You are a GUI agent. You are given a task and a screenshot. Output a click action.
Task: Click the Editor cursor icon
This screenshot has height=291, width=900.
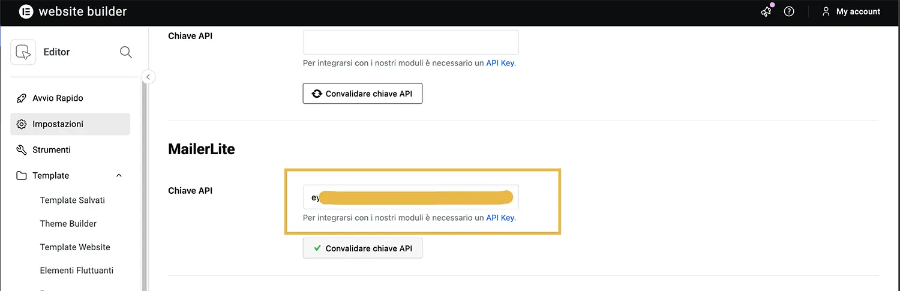pyautogui.click(x=23, y=52)
